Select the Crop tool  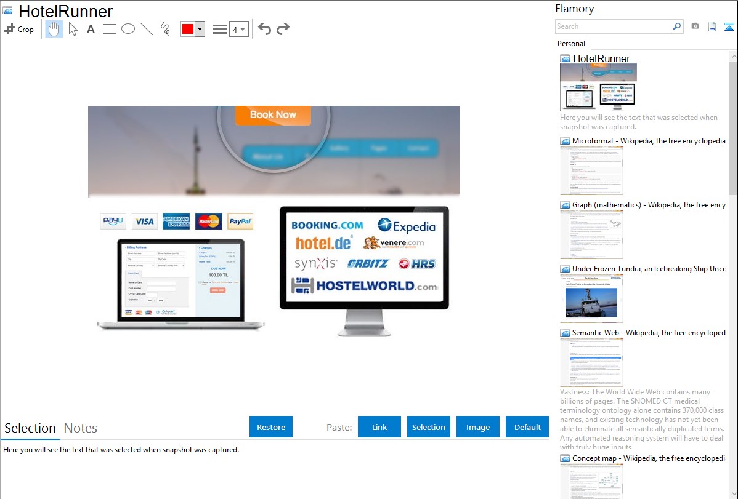click(x=19, y=29)
